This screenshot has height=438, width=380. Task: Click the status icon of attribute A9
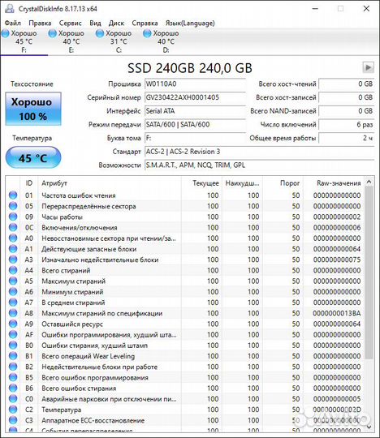coord(13,324)
